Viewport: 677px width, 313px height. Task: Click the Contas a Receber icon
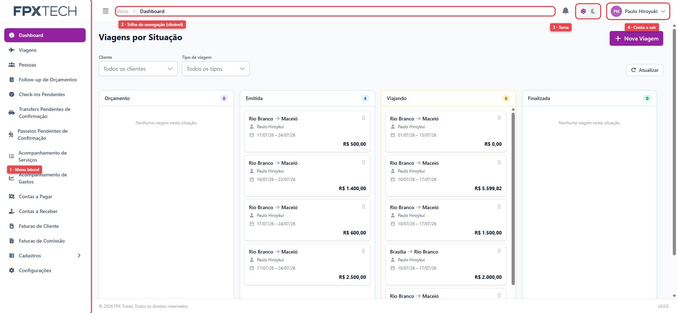[x=12, y=211]
